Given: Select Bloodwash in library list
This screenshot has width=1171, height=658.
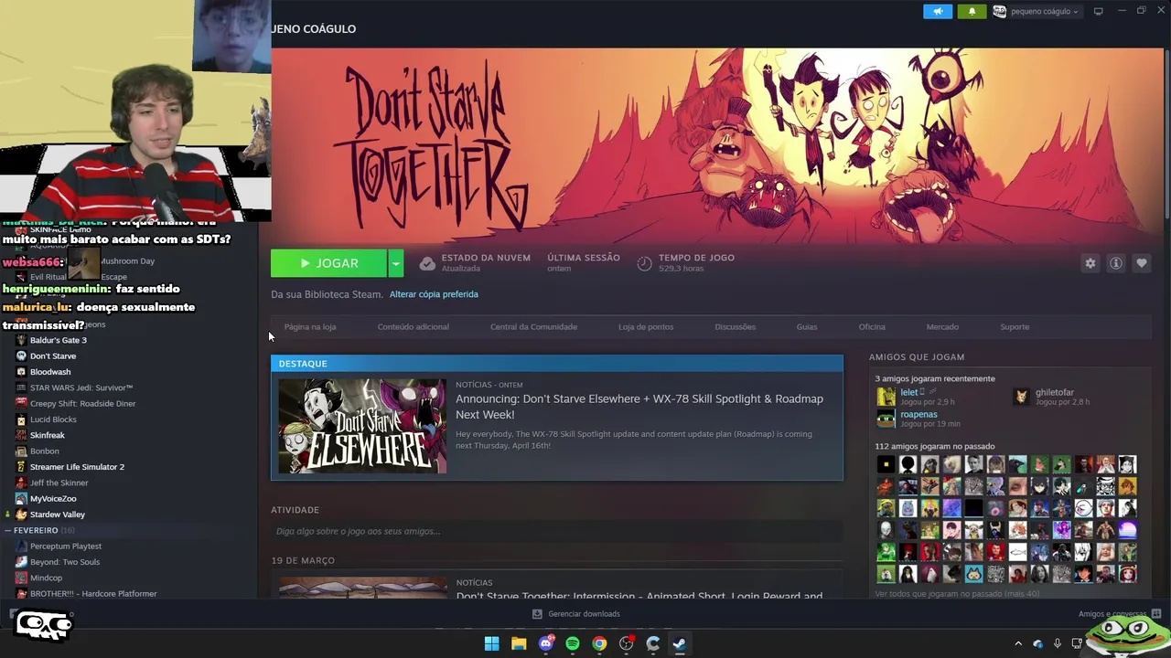Looking at the screenshot, I should [x=50, y=372].
